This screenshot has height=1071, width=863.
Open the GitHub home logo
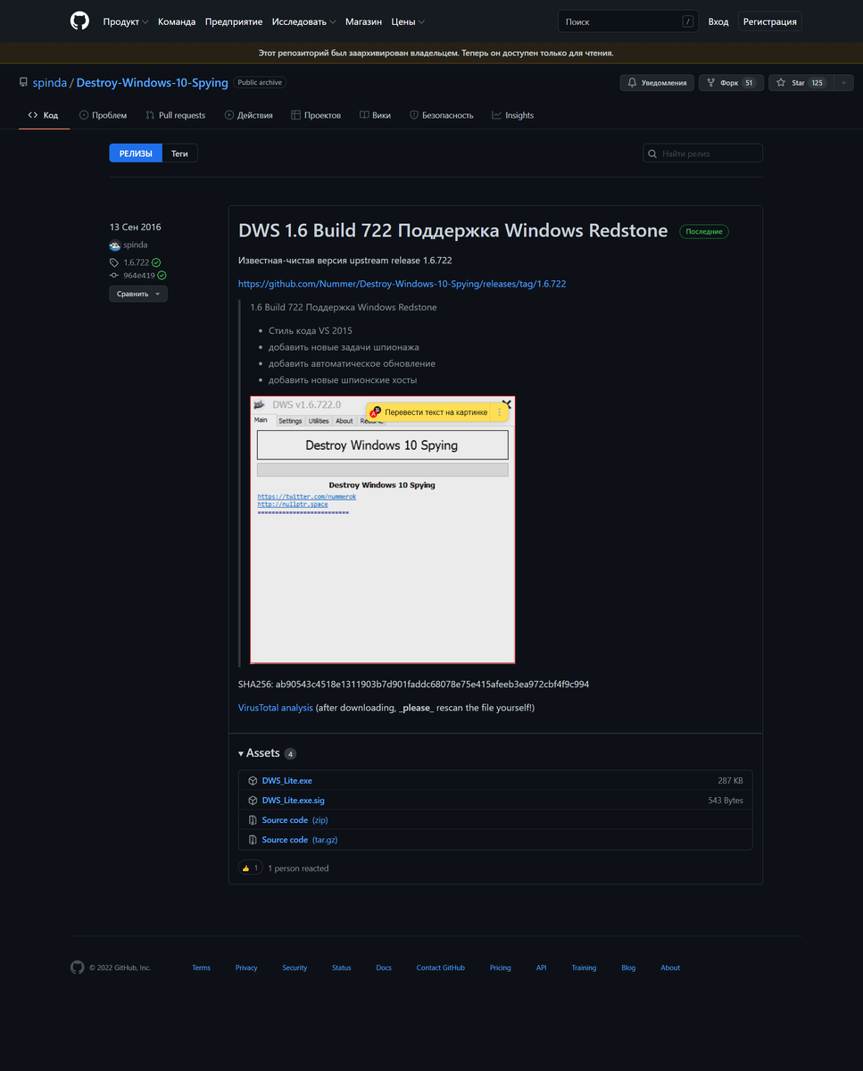pos(79,21)
